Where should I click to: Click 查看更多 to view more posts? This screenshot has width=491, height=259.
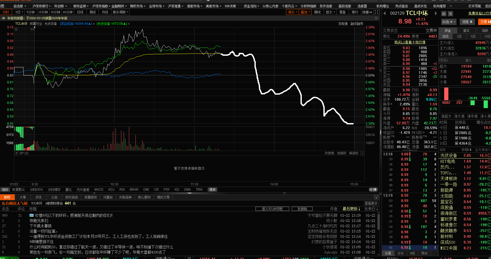(x=371, y=203)
